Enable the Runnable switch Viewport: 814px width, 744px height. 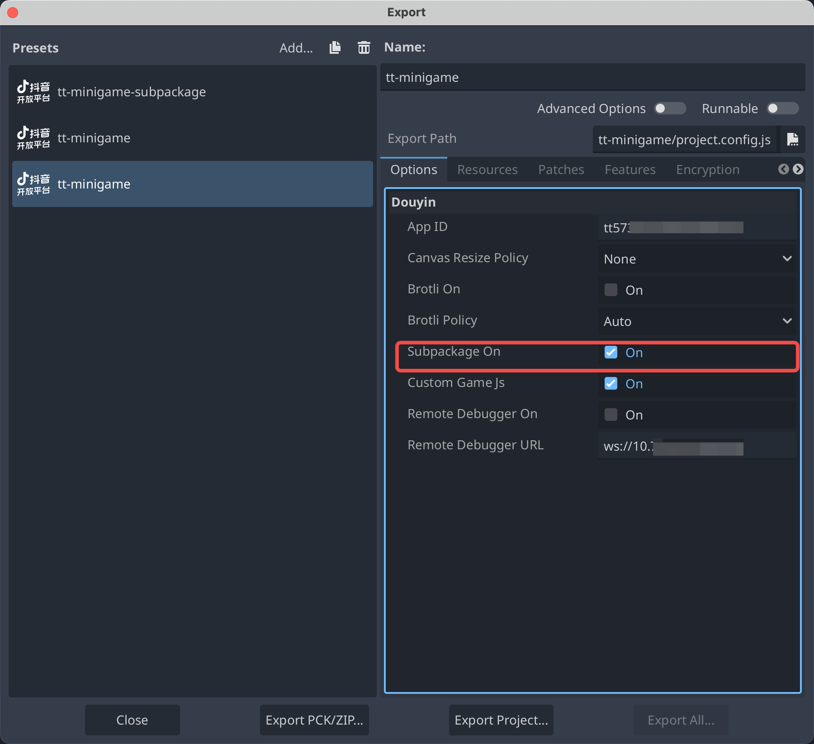click(x=782, y=108)
